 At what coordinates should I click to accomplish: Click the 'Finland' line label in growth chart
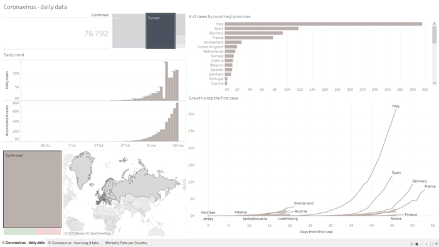[x=411, y=215]
